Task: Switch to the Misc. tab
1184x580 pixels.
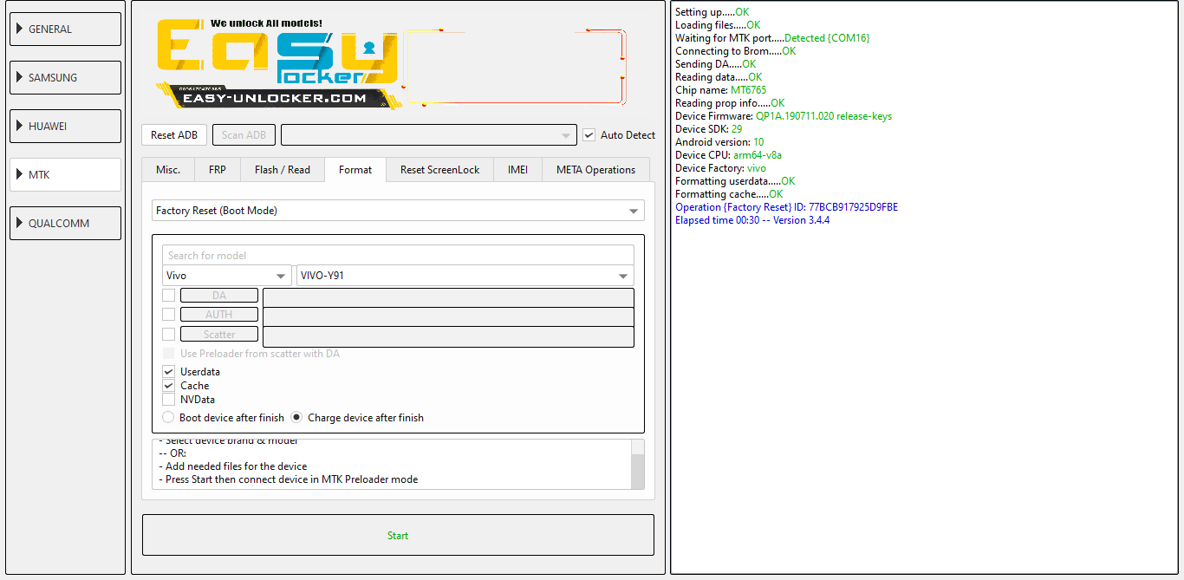Action: [168, 170]
